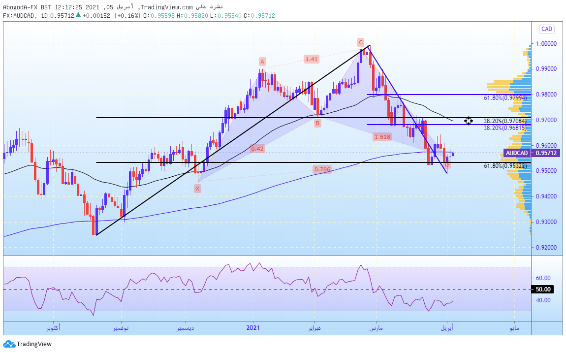Click the green up-triangle change indicator
Viewport: 566px width, 353px height.
click(78, 15)
